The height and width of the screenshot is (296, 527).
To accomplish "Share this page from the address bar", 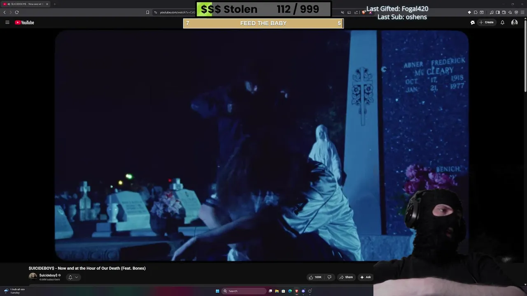I will tap(356, 12).
